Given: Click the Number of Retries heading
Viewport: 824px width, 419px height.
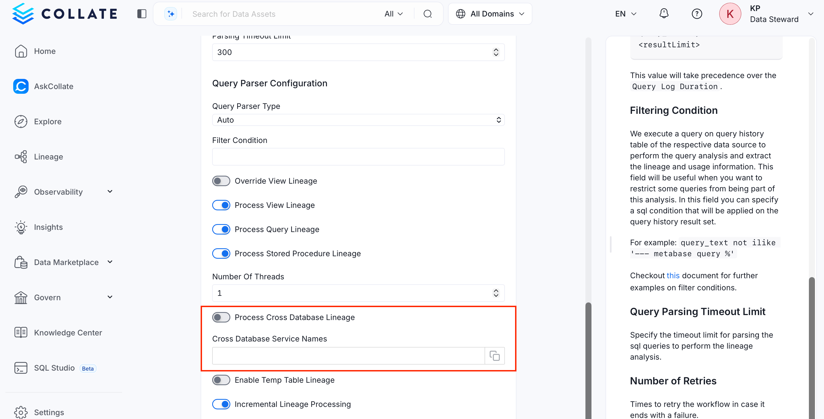Looking at the screenshot, I should click(x=673, y=381).
